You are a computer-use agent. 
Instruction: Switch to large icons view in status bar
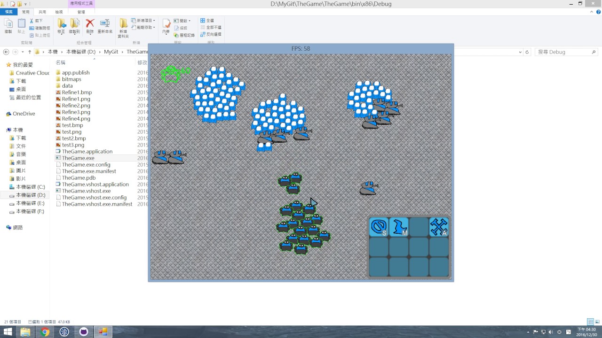point(598,322)
